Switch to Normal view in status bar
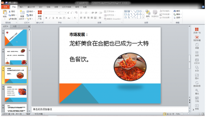The image size is (206, 117). tap(165, 114)
